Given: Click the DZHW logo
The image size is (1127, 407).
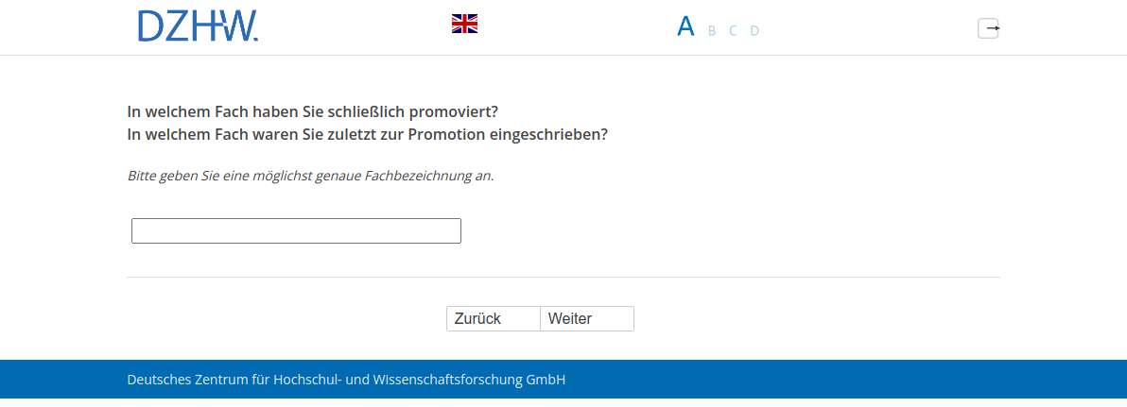Looking at the screenshot, I should 198,26.
